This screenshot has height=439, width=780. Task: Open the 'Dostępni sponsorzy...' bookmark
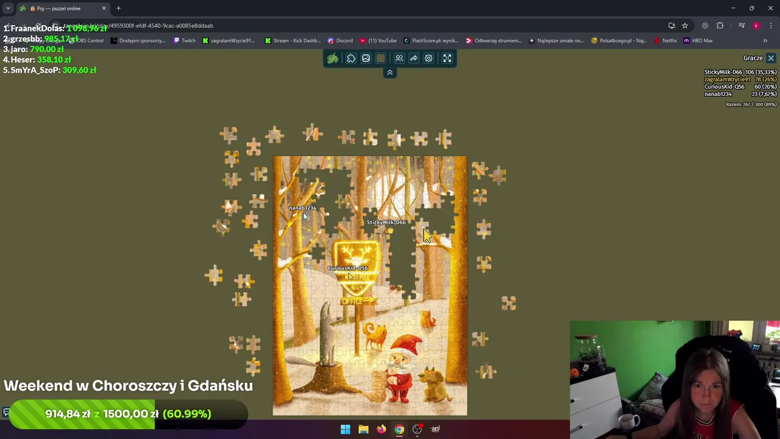coord(138,41)
